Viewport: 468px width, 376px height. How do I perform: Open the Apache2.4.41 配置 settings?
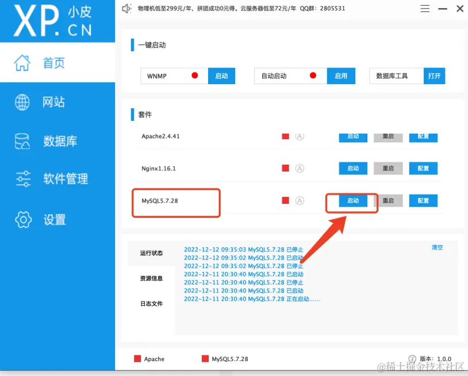423,138
